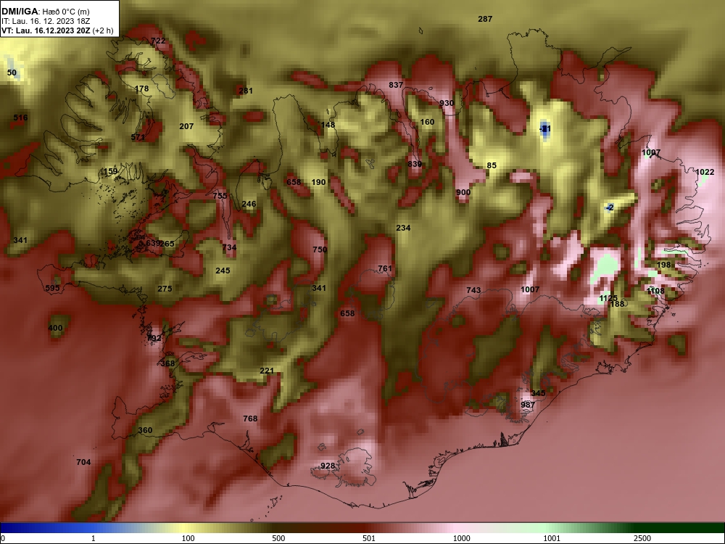This screenshot has width=725, height=544.
Task: Click the map value 837
Action: click(396, 85)
